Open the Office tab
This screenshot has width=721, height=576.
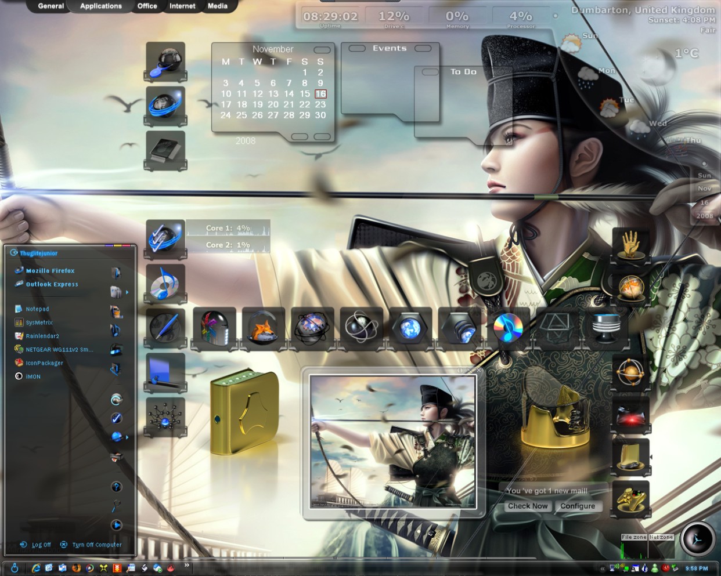(x=147, y=6)
